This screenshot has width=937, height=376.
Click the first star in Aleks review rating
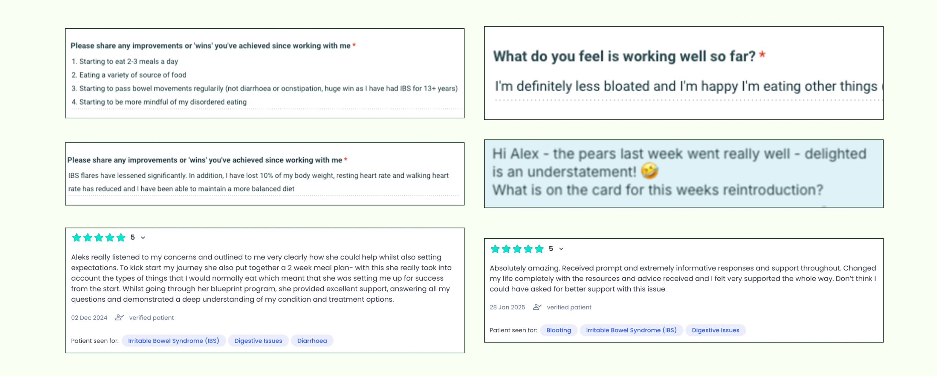pyautogui.click(x=76, y=238)
